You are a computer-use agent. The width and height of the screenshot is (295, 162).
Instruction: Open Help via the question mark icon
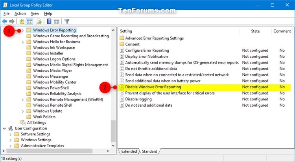(x=49, y=22)
